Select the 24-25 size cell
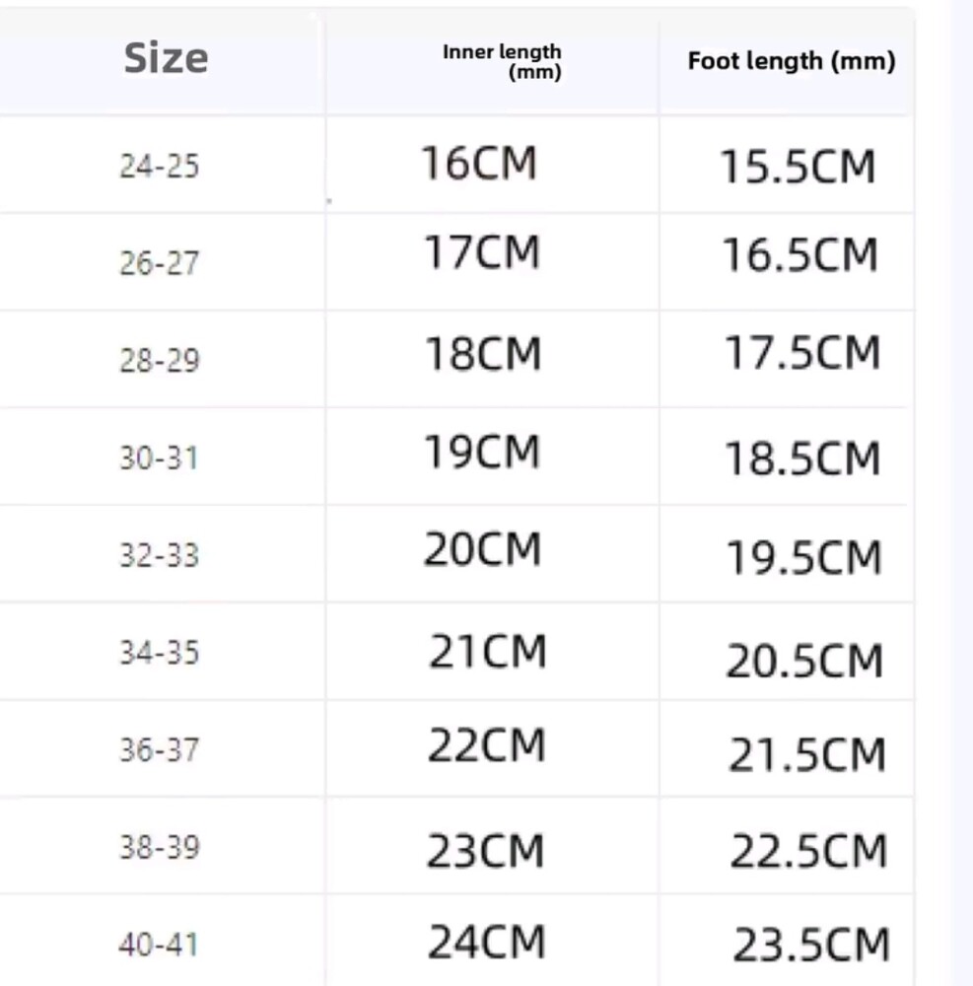 click(160, 166)
